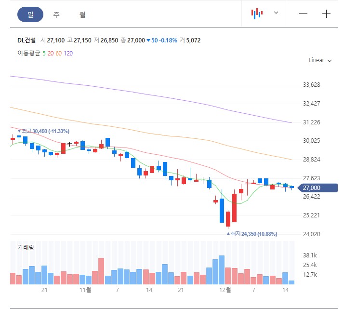Viewport: 344px width, 322px height.
Task: Toggle the 20-day moving average
Action: 51,54
